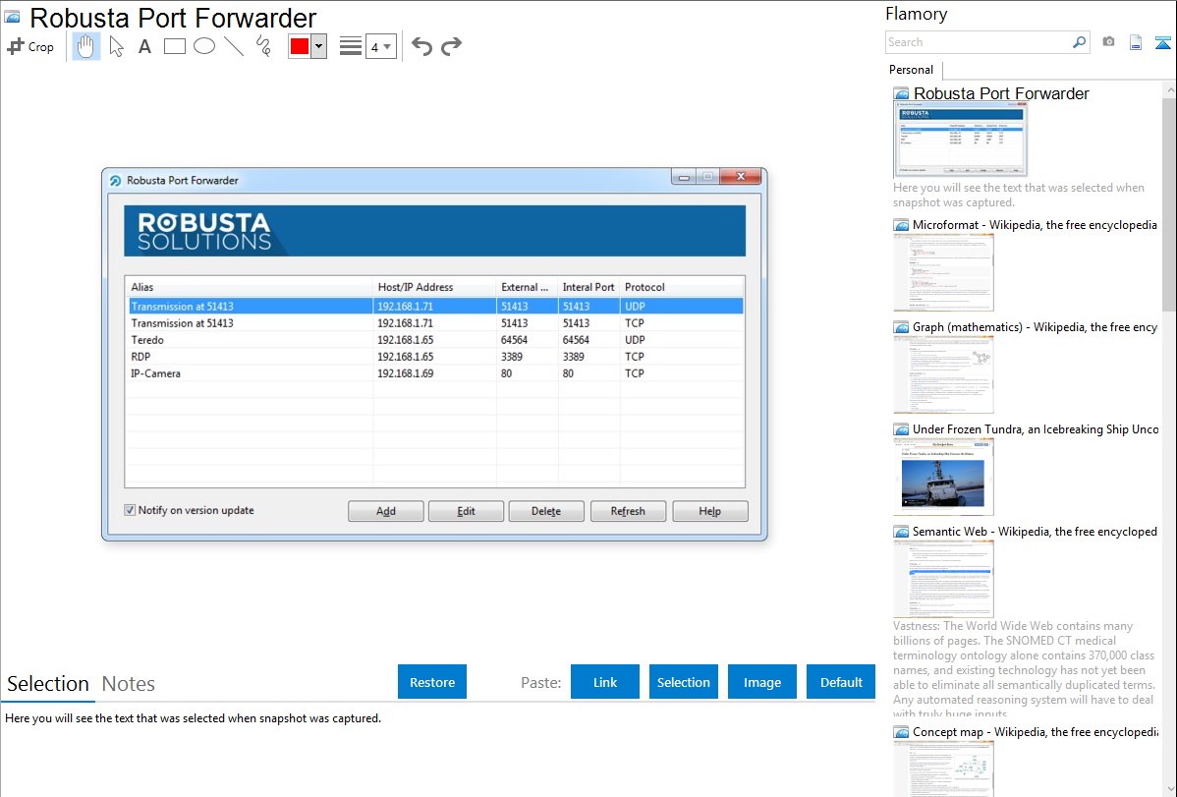Click the Add button in Robusta window

pos(386,511)
